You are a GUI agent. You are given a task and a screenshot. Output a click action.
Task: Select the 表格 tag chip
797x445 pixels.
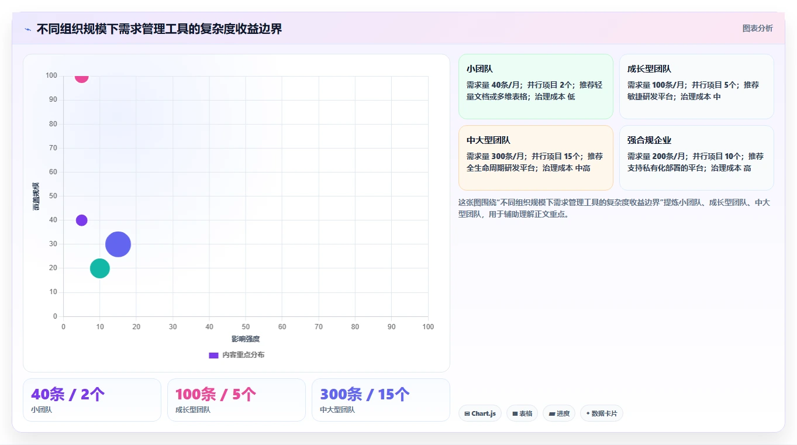[522, 413]
